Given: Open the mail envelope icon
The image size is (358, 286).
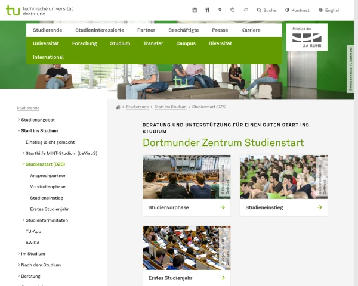Looking at the screenshot, I should tap(246, 10).
